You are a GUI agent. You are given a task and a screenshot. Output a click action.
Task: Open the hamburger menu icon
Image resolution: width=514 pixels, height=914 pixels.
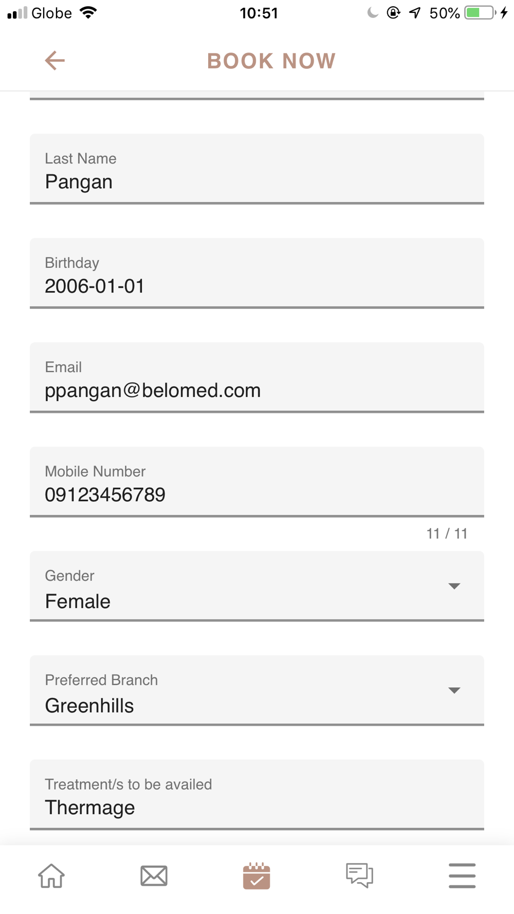[x=462, y=875]
